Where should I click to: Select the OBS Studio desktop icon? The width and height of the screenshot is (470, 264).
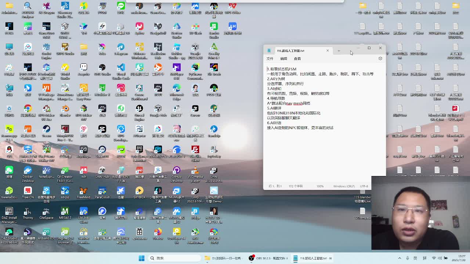point(102,68)
